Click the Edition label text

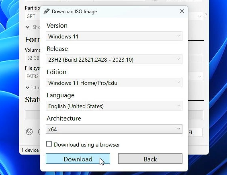click(57, 72)
